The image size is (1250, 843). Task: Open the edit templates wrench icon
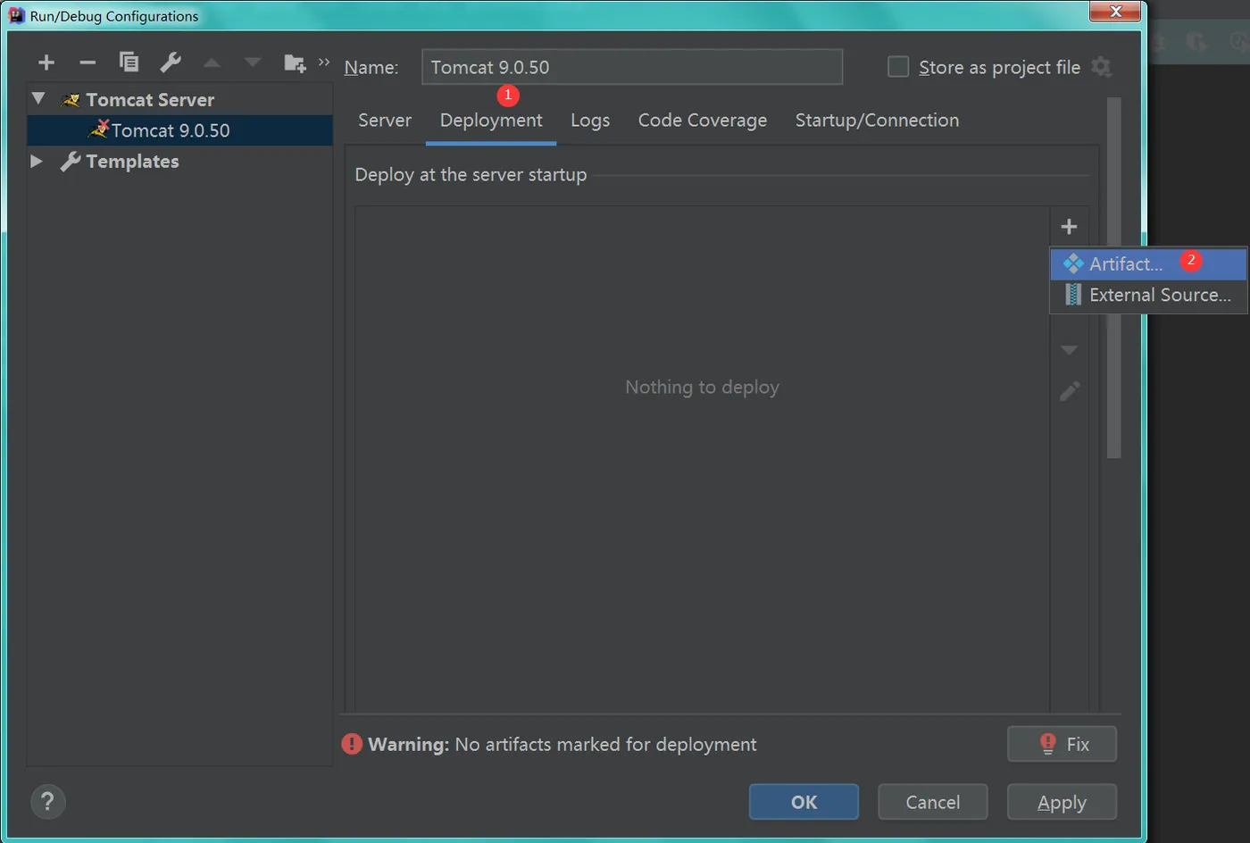[170, 62]
